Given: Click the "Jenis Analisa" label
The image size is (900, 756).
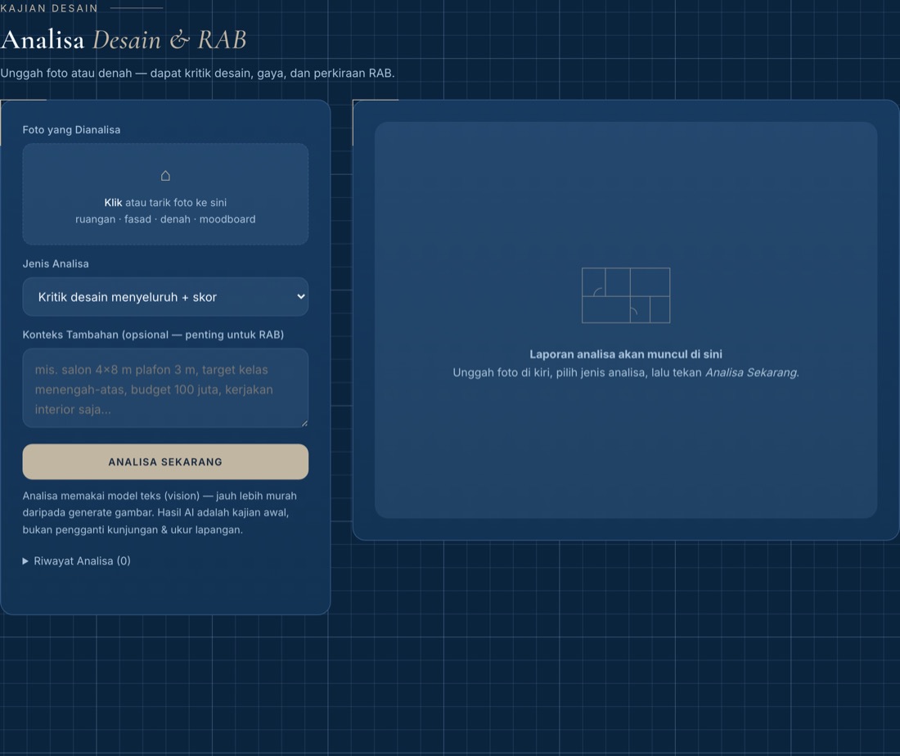Looking at the screenshot, I should point(56,264).
